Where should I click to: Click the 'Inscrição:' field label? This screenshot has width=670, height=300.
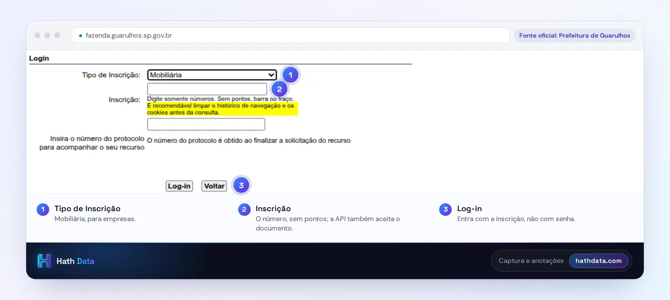(x=124, y=99)
